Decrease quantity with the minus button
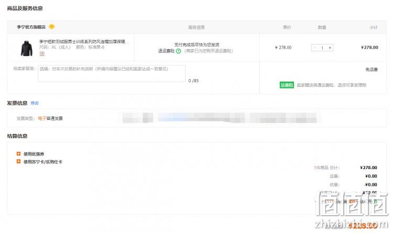The image size is (393, 233). pos(315,48)
